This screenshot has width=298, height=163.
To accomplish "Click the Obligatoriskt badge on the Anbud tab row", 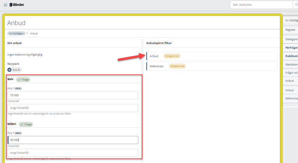I will tap(172, 56).
